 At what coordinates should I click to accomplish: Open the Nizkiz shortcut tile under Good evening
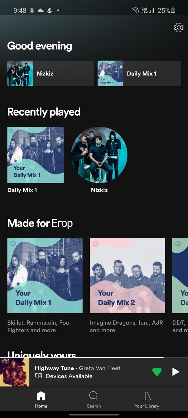[51, 73]
